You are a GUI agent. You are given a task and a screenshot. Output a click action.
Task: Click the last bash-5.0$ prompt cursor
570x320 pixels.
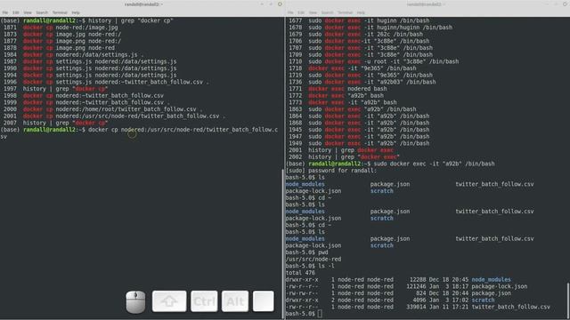pos(320,314)
